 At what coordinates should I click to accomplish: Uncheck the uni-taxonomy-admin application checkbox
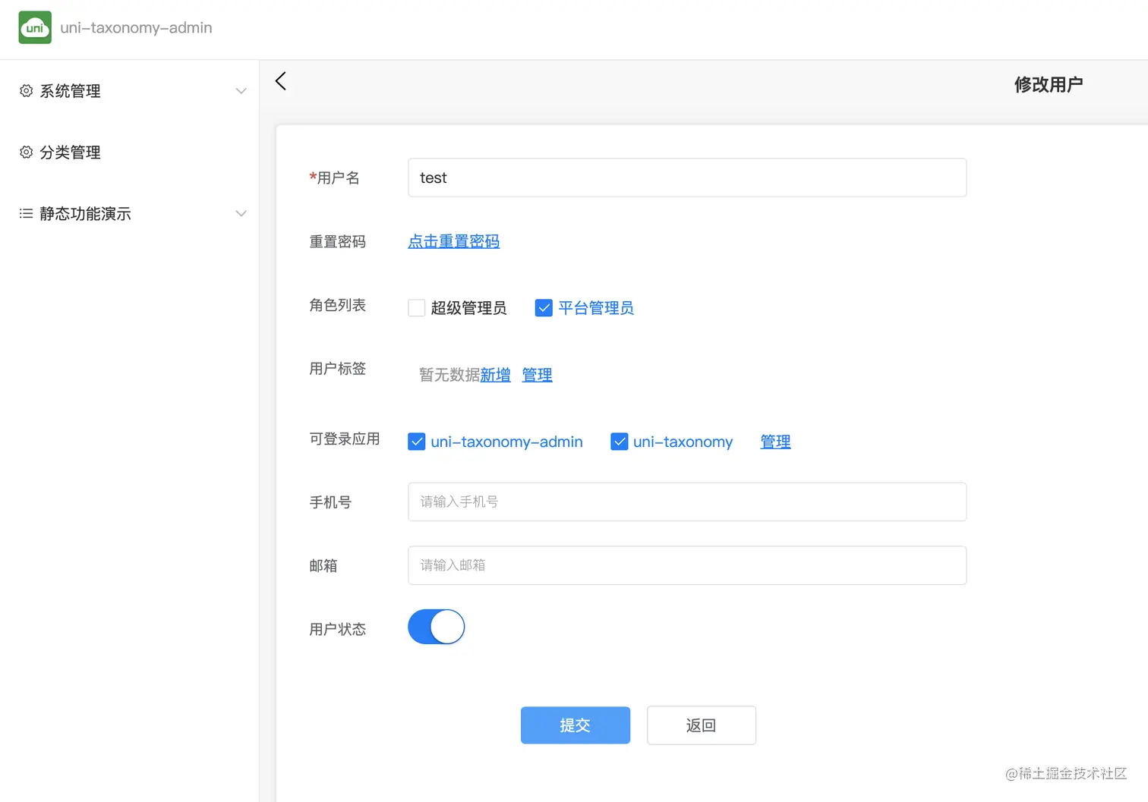[416, 441]
